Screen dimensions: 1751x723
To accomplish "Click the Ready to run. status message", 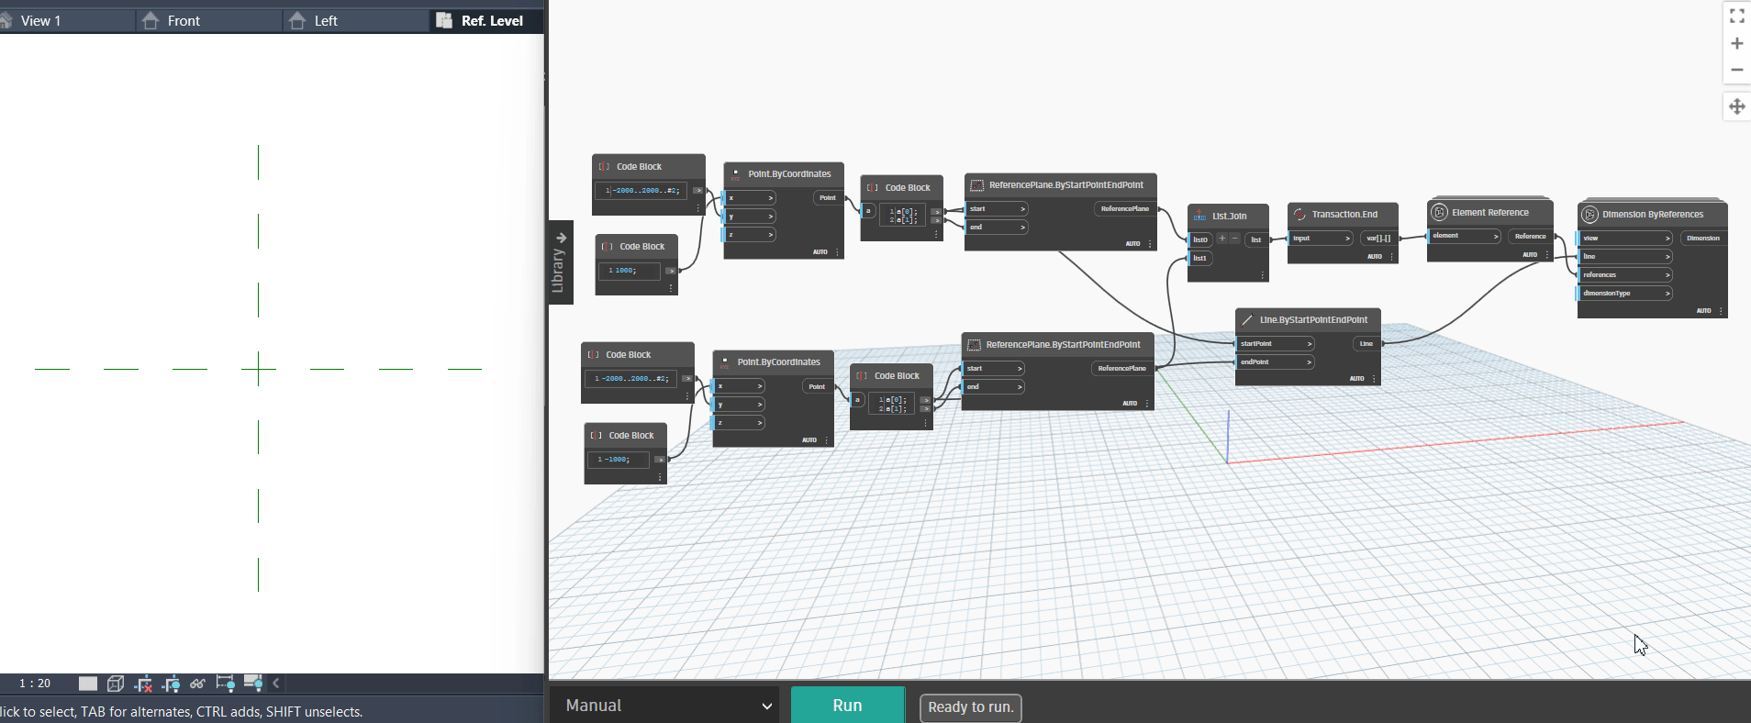I will (x=970, y=706).
